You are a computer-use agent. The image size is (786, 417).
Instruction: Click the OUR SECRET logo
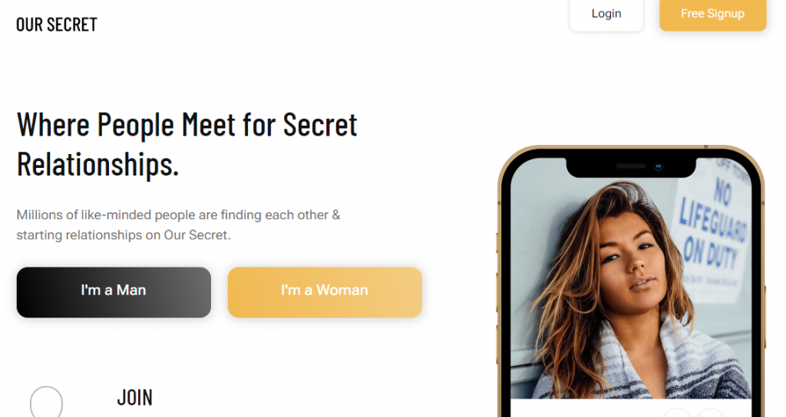(x=57, y=25)
